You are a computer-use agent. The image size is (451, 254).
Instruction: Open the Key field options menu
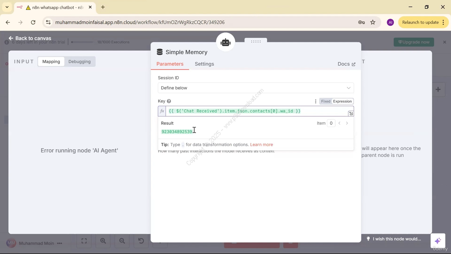[x=316, y=101]
